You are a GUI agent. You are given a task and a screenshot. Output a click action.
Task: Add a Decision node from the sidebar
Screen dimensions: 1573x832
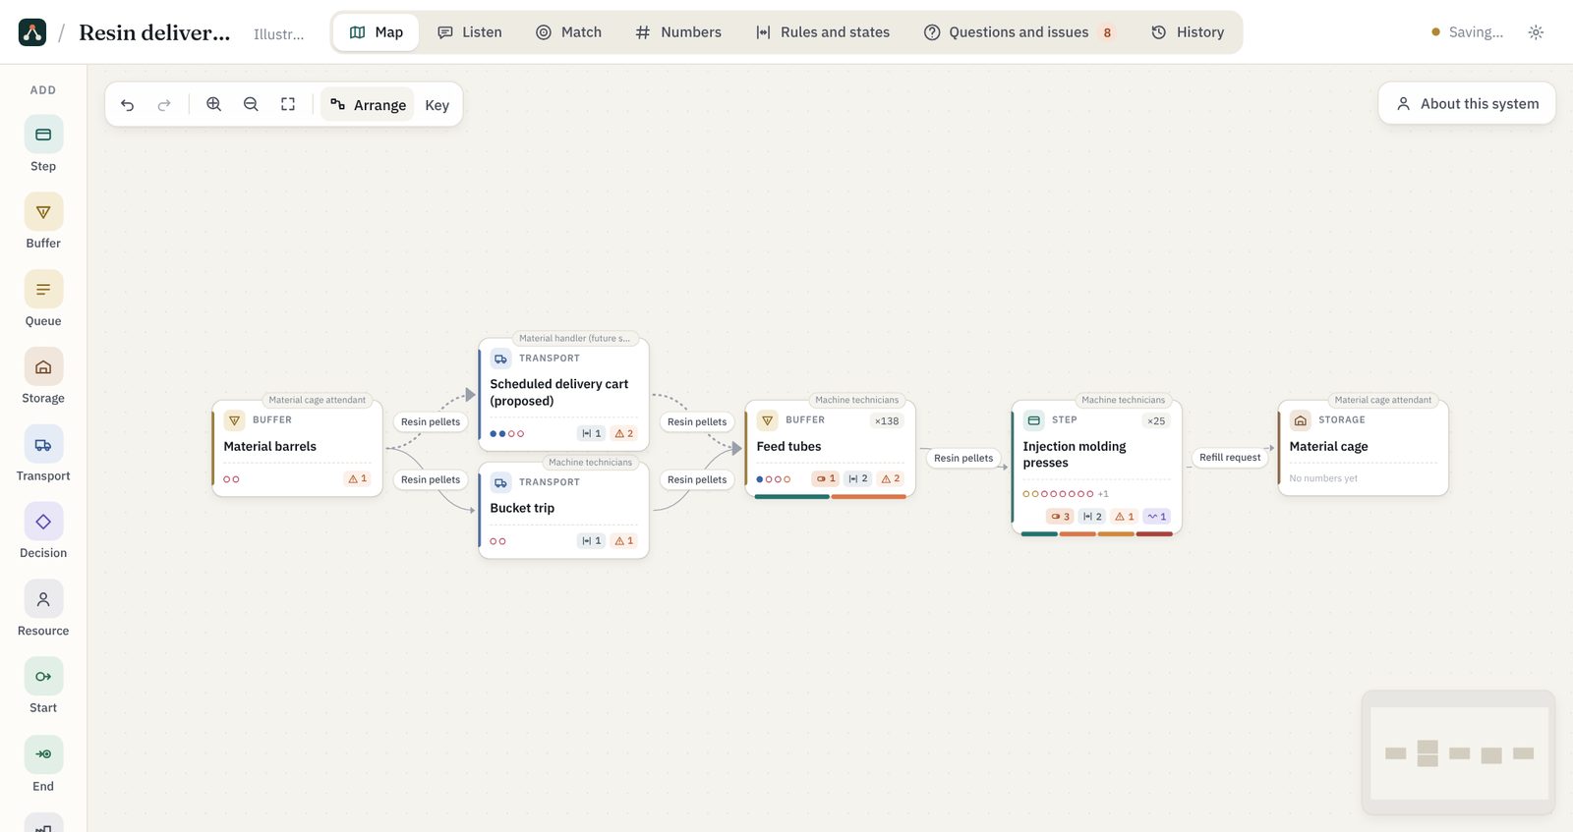(x=43, y=531)
